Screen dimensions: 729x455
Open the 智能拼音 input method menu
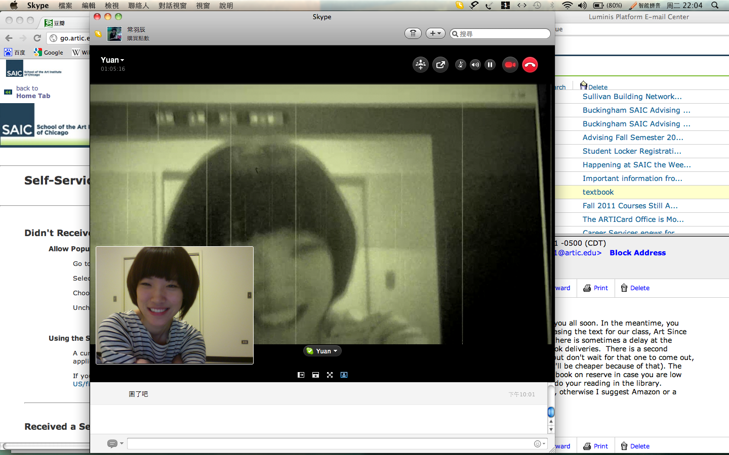(645, 5)
